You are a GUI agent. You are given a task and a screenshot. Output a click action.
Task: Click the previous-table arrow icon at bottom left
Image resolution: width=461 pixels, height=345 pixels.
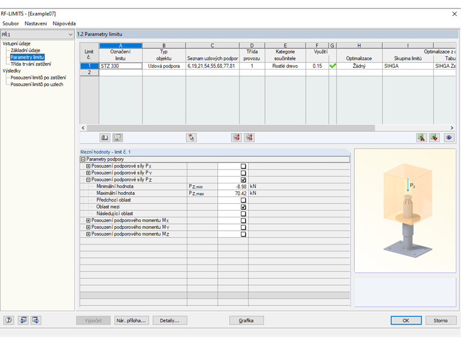[x=23, y=320]
